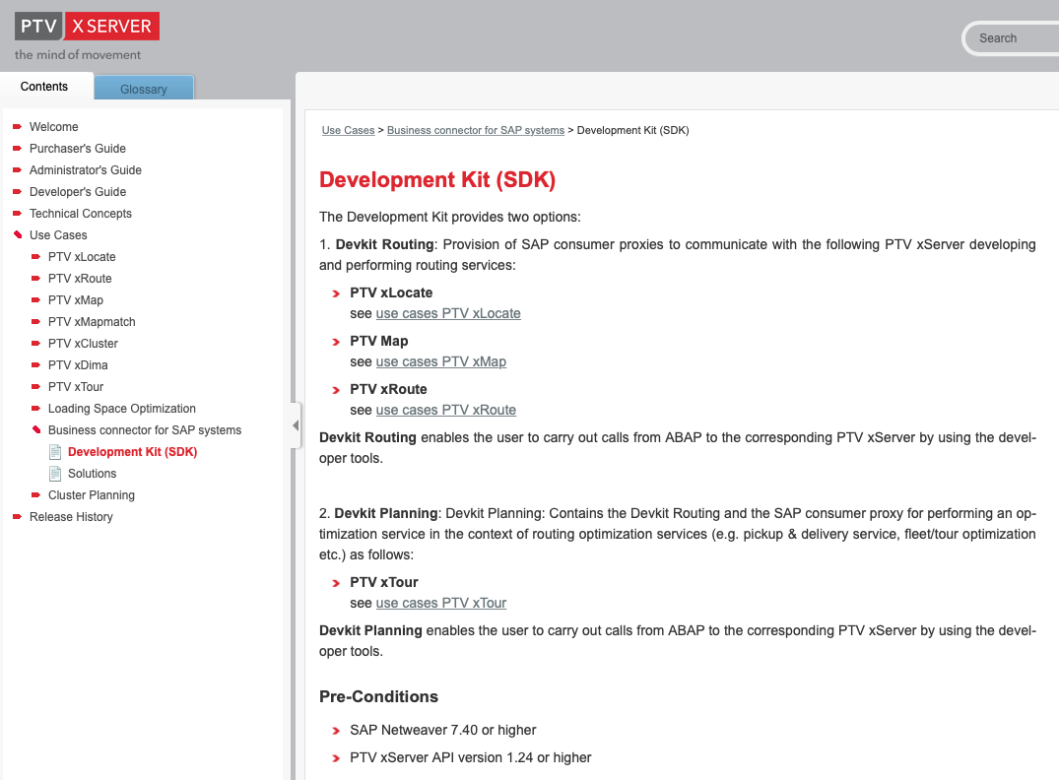Follow the 'use cases PTV xRoute' link
1059x780 pixels.
click(x=445, y=410)
